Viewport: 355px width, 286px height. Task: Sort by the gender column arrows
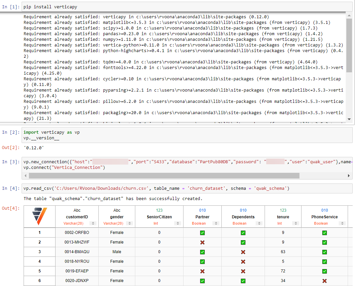pyautogui.click(x=130, y=223)
